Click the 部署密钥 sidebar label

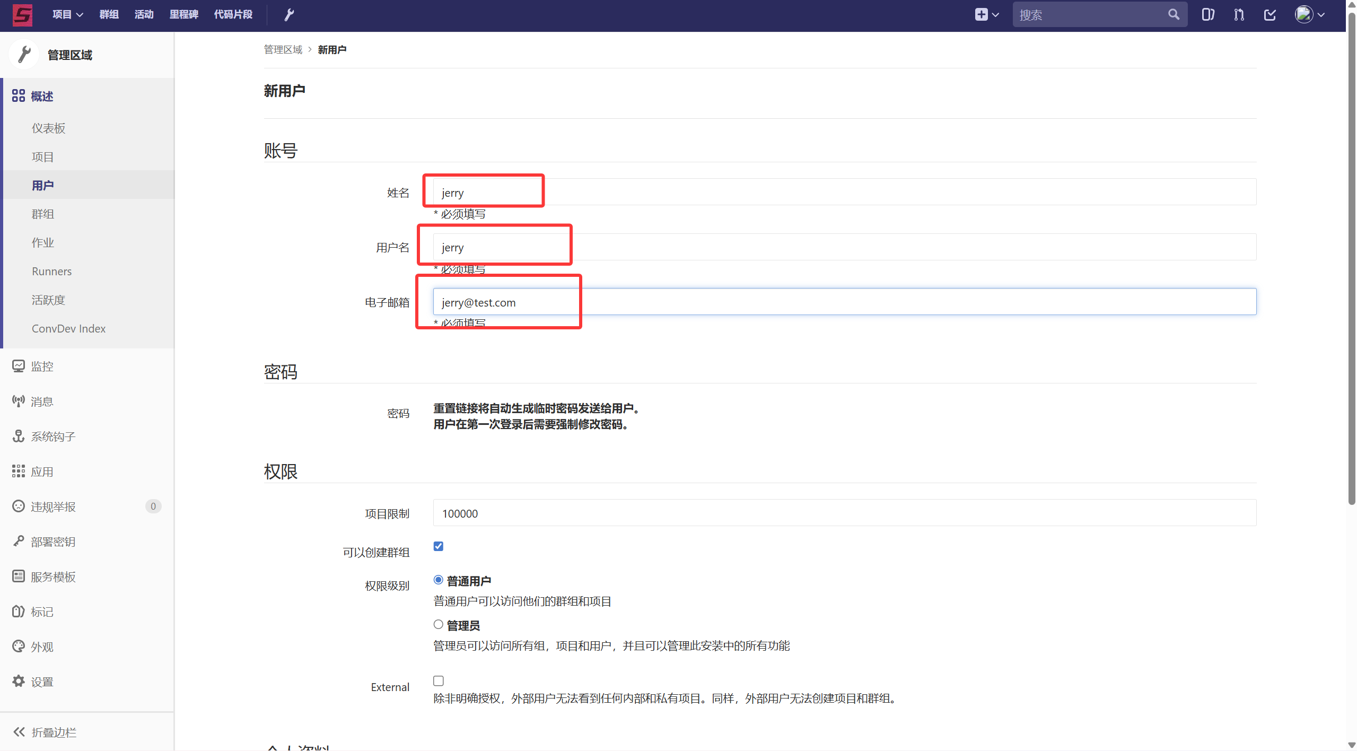pos(53,542)
